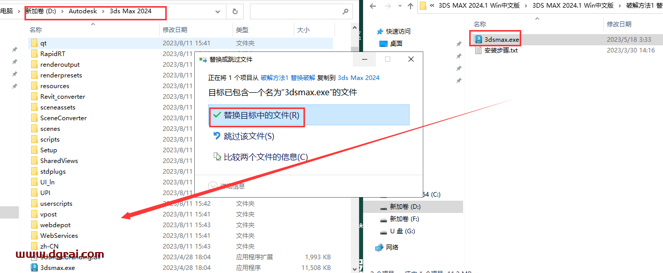Select the scripts folder icon
The image size is (663, 273).
(34, 139)
